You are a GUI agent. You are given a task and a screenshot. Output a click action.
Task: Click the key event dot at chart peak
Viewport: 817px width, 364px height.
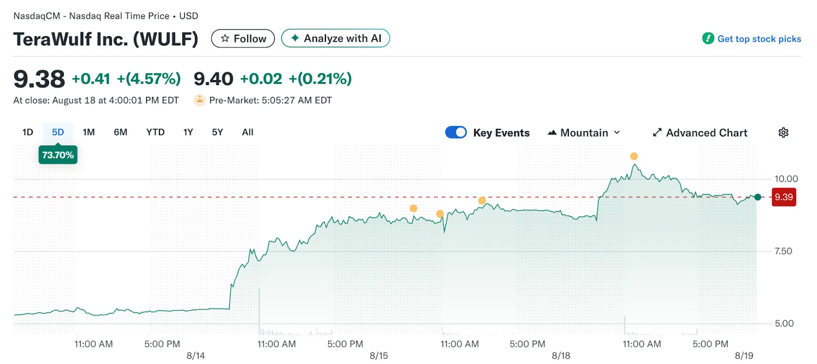click(x=634, y=157)
